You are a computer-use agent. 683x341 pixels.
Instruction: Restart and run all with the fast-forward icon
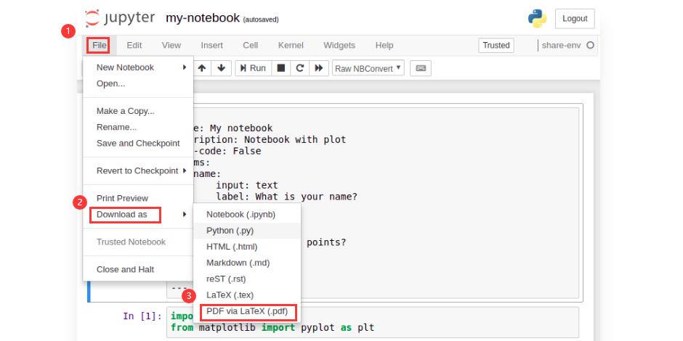pos(319,68)
